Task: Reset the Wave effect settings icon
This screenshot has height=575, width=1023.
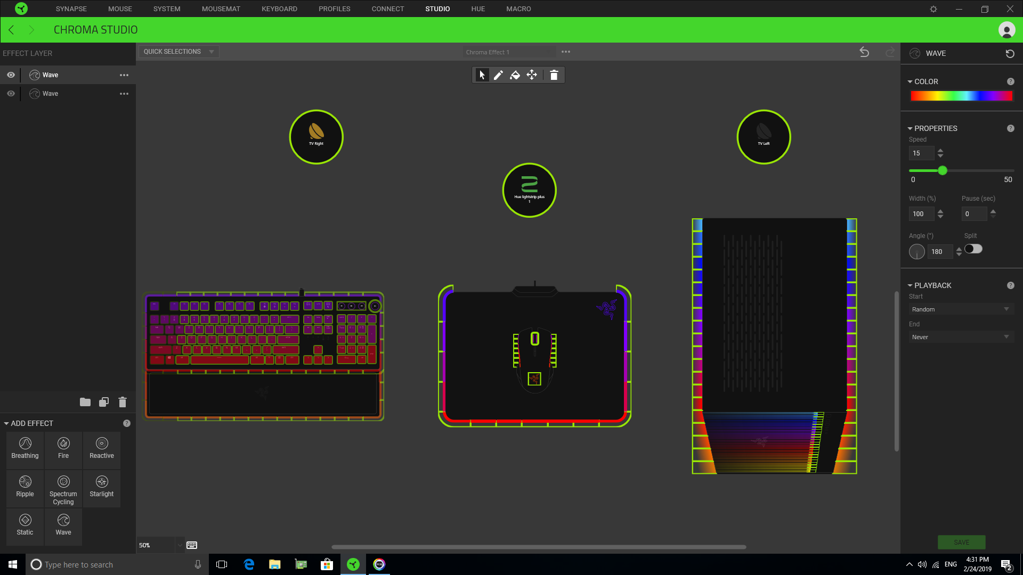Action: (1010, 54)
